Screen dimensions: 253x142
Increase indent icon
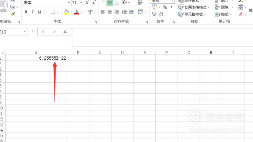[131, 12]
